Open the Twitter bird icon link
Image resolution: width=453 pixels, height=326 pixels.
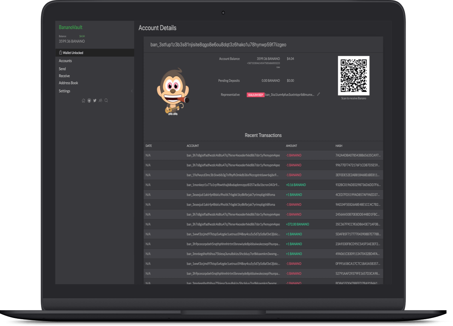coord(95,100)
